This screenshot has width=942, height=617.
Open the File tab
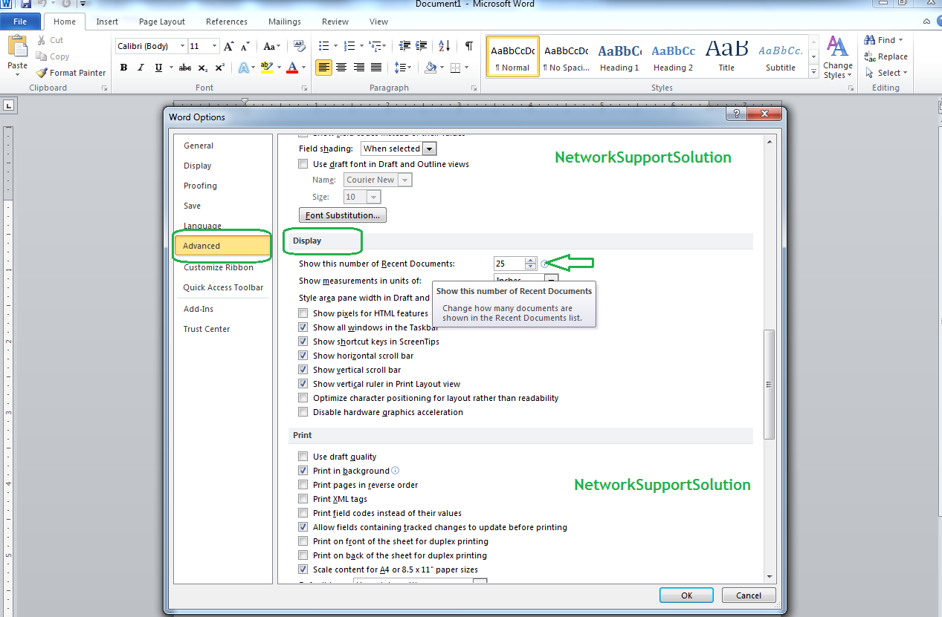coord(20,22)
